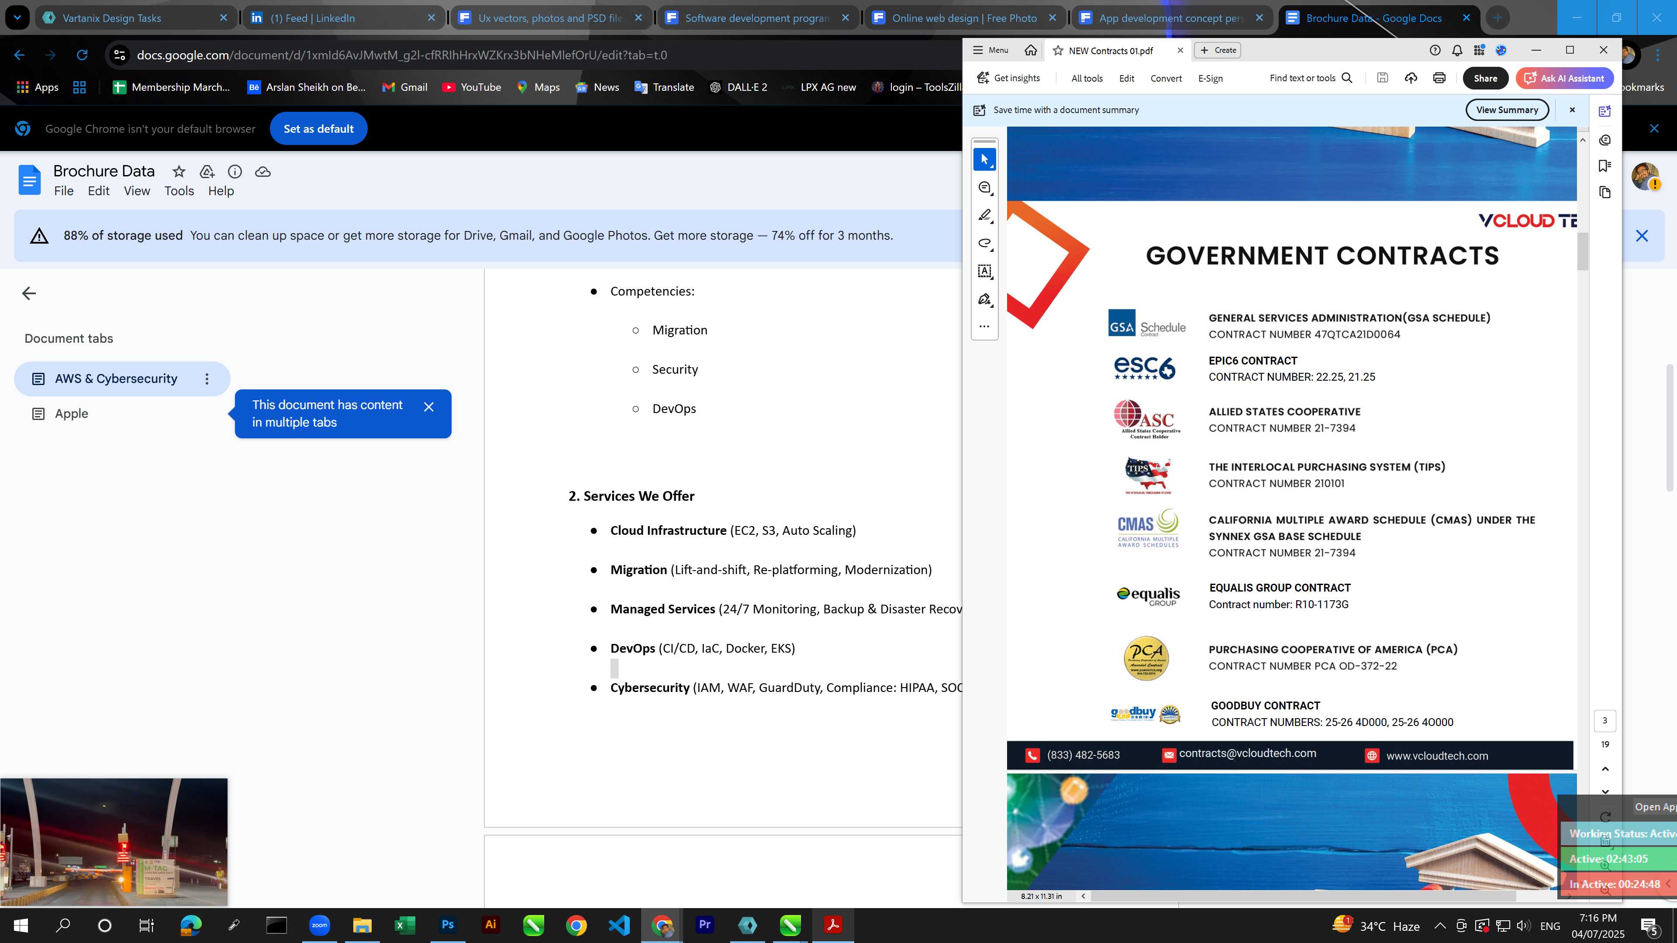Open the Add comment tool in Acrobat
Viewport: 1677px width, 943px height.
[x=984, y=187]
